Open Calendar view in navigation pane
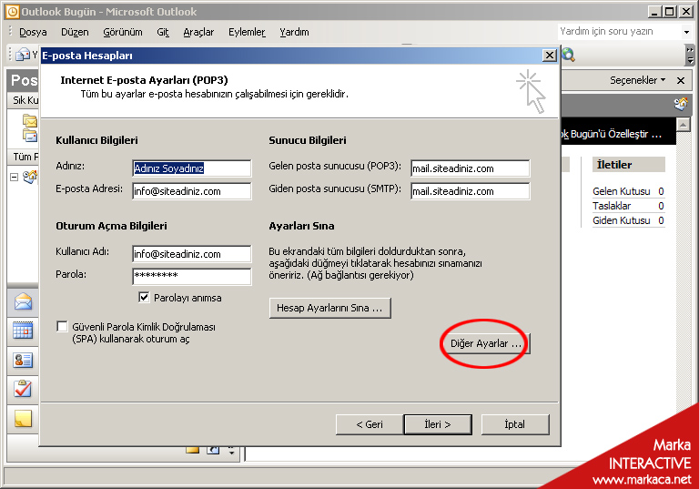Viewport: 699px width, 489px height. [23, 331]
